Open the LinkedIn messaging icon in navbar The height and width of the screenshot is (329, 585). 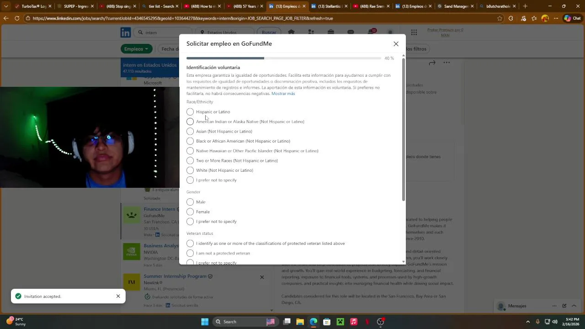(351, 32)
